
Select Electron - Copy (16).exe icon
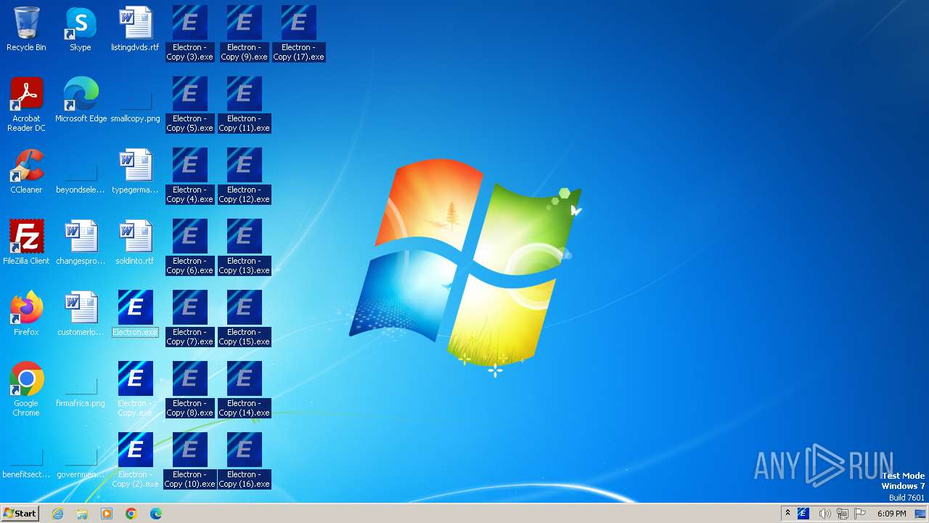tap(244, 461)
